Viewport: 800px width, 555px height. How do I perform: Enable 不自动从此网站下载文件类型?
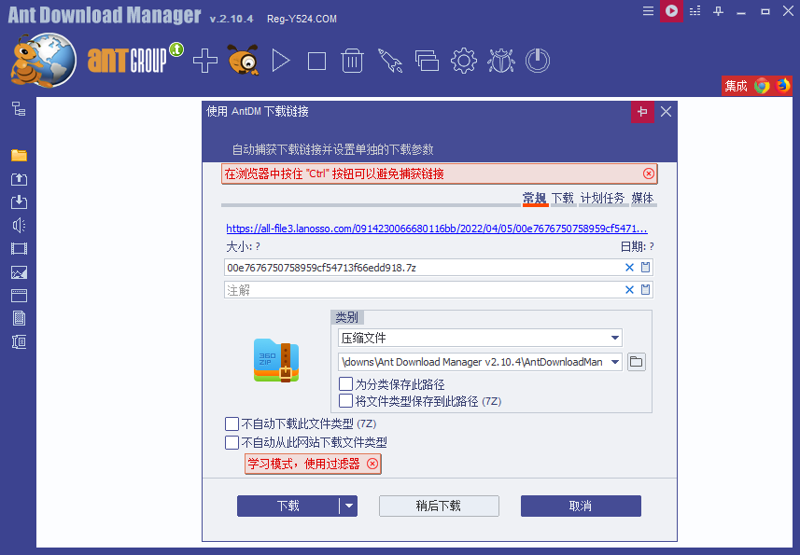(x=232, y=442)
